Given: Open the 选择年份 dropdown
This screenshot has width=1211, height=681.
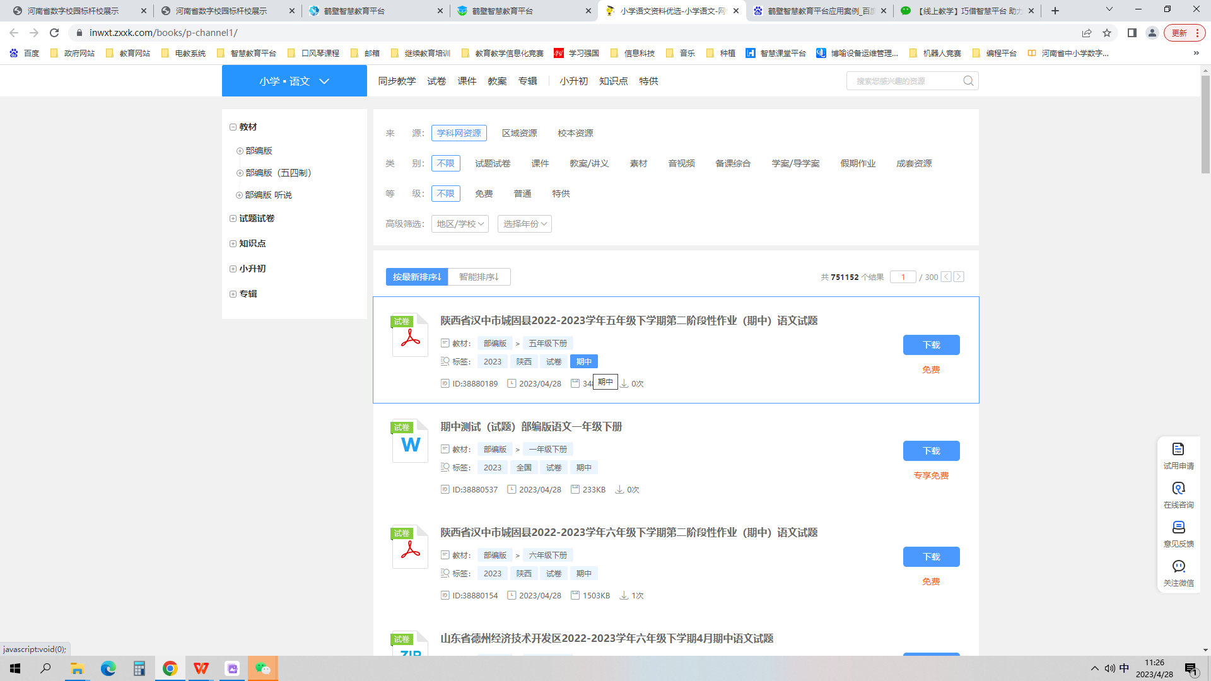Looking at the screenshot, I should click(x=524, y=224).
